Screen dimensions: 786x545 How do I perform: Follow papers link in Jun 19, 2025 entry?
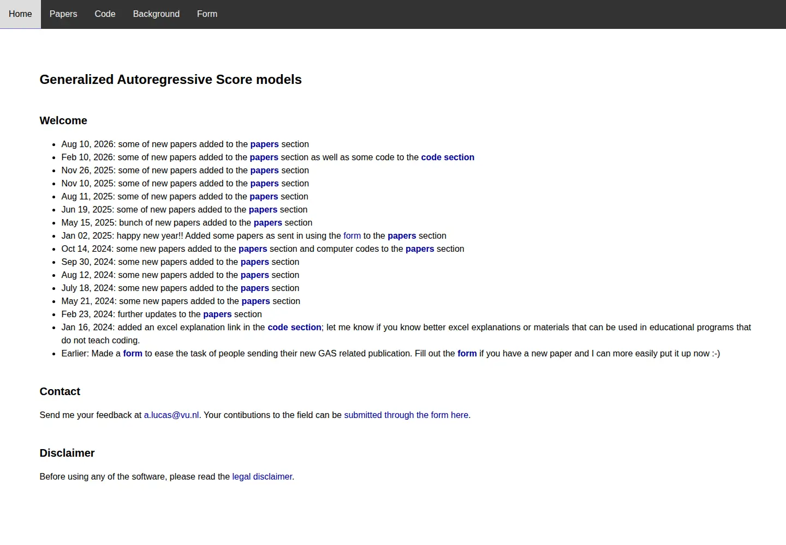263,210
